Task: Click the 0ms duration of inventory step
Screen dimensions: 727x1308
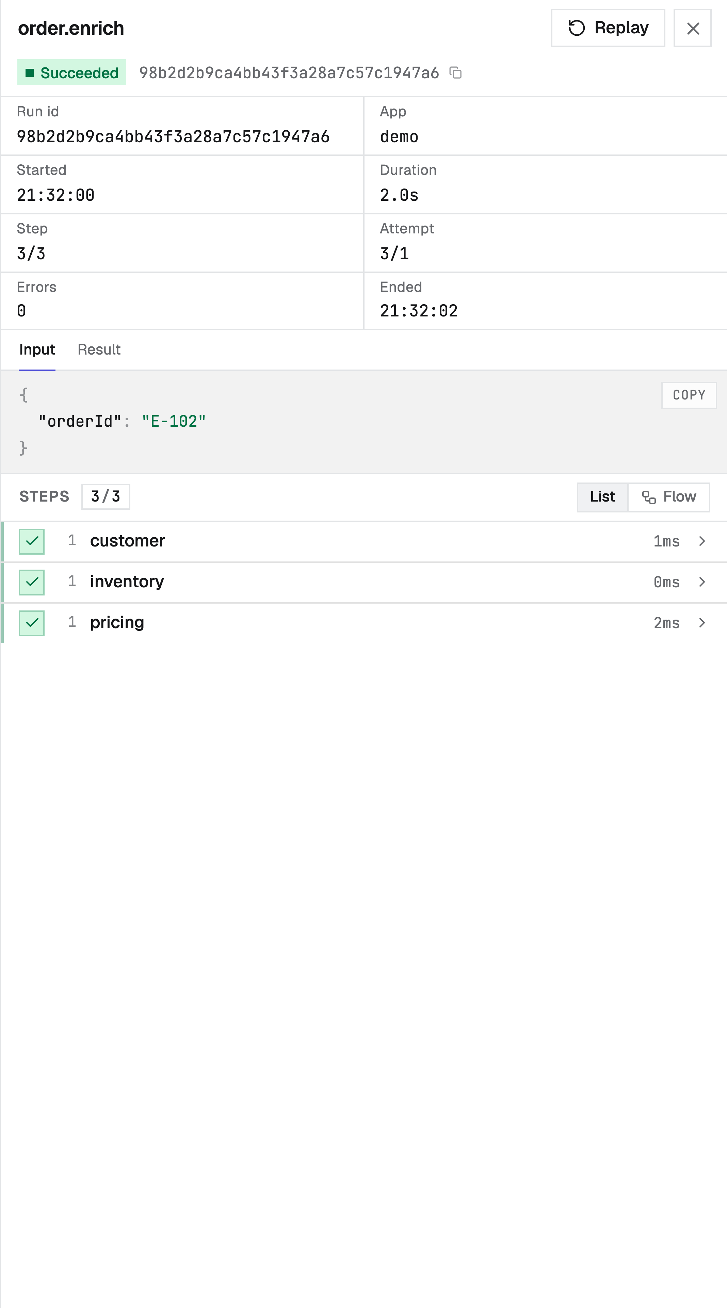Action: [666, 582]
